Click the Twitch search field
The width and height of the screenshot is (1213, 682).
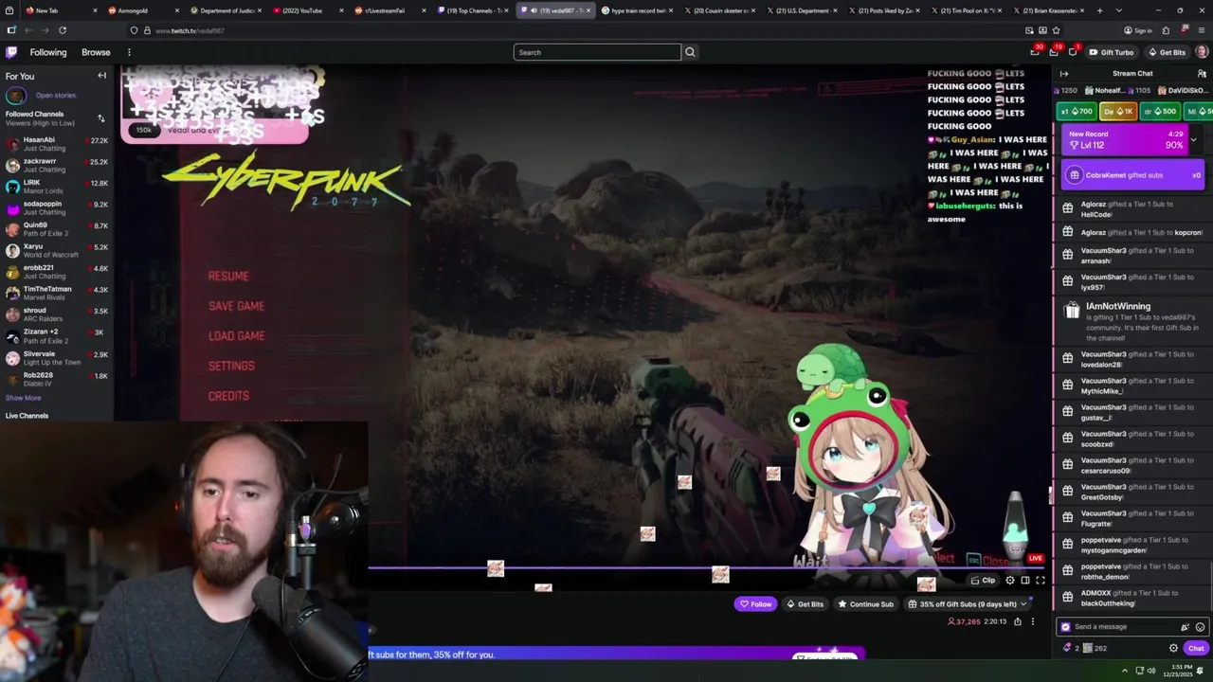point(597,52)
